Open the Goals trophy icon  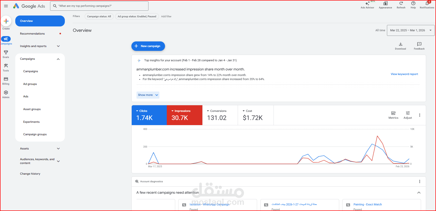point(6,52)
